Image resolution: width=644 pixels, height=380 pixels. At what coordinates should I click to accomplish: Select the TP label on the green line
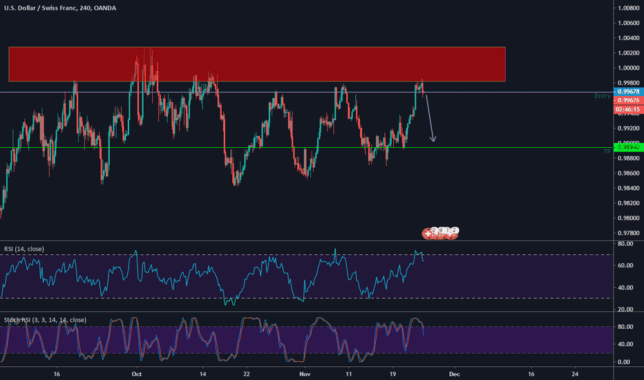pyautogui.click(x=607, y=151)
